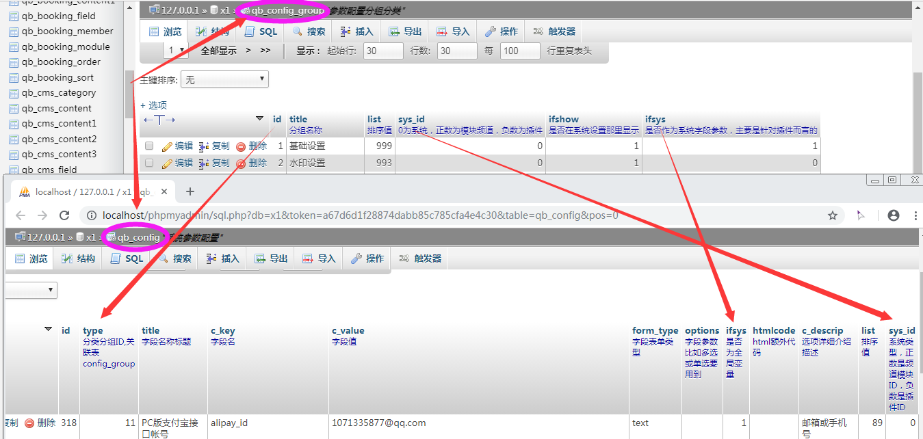Screen dimensions: 923x439
Task: Open the Chrome user profile icon
Action: pos(893,215)
